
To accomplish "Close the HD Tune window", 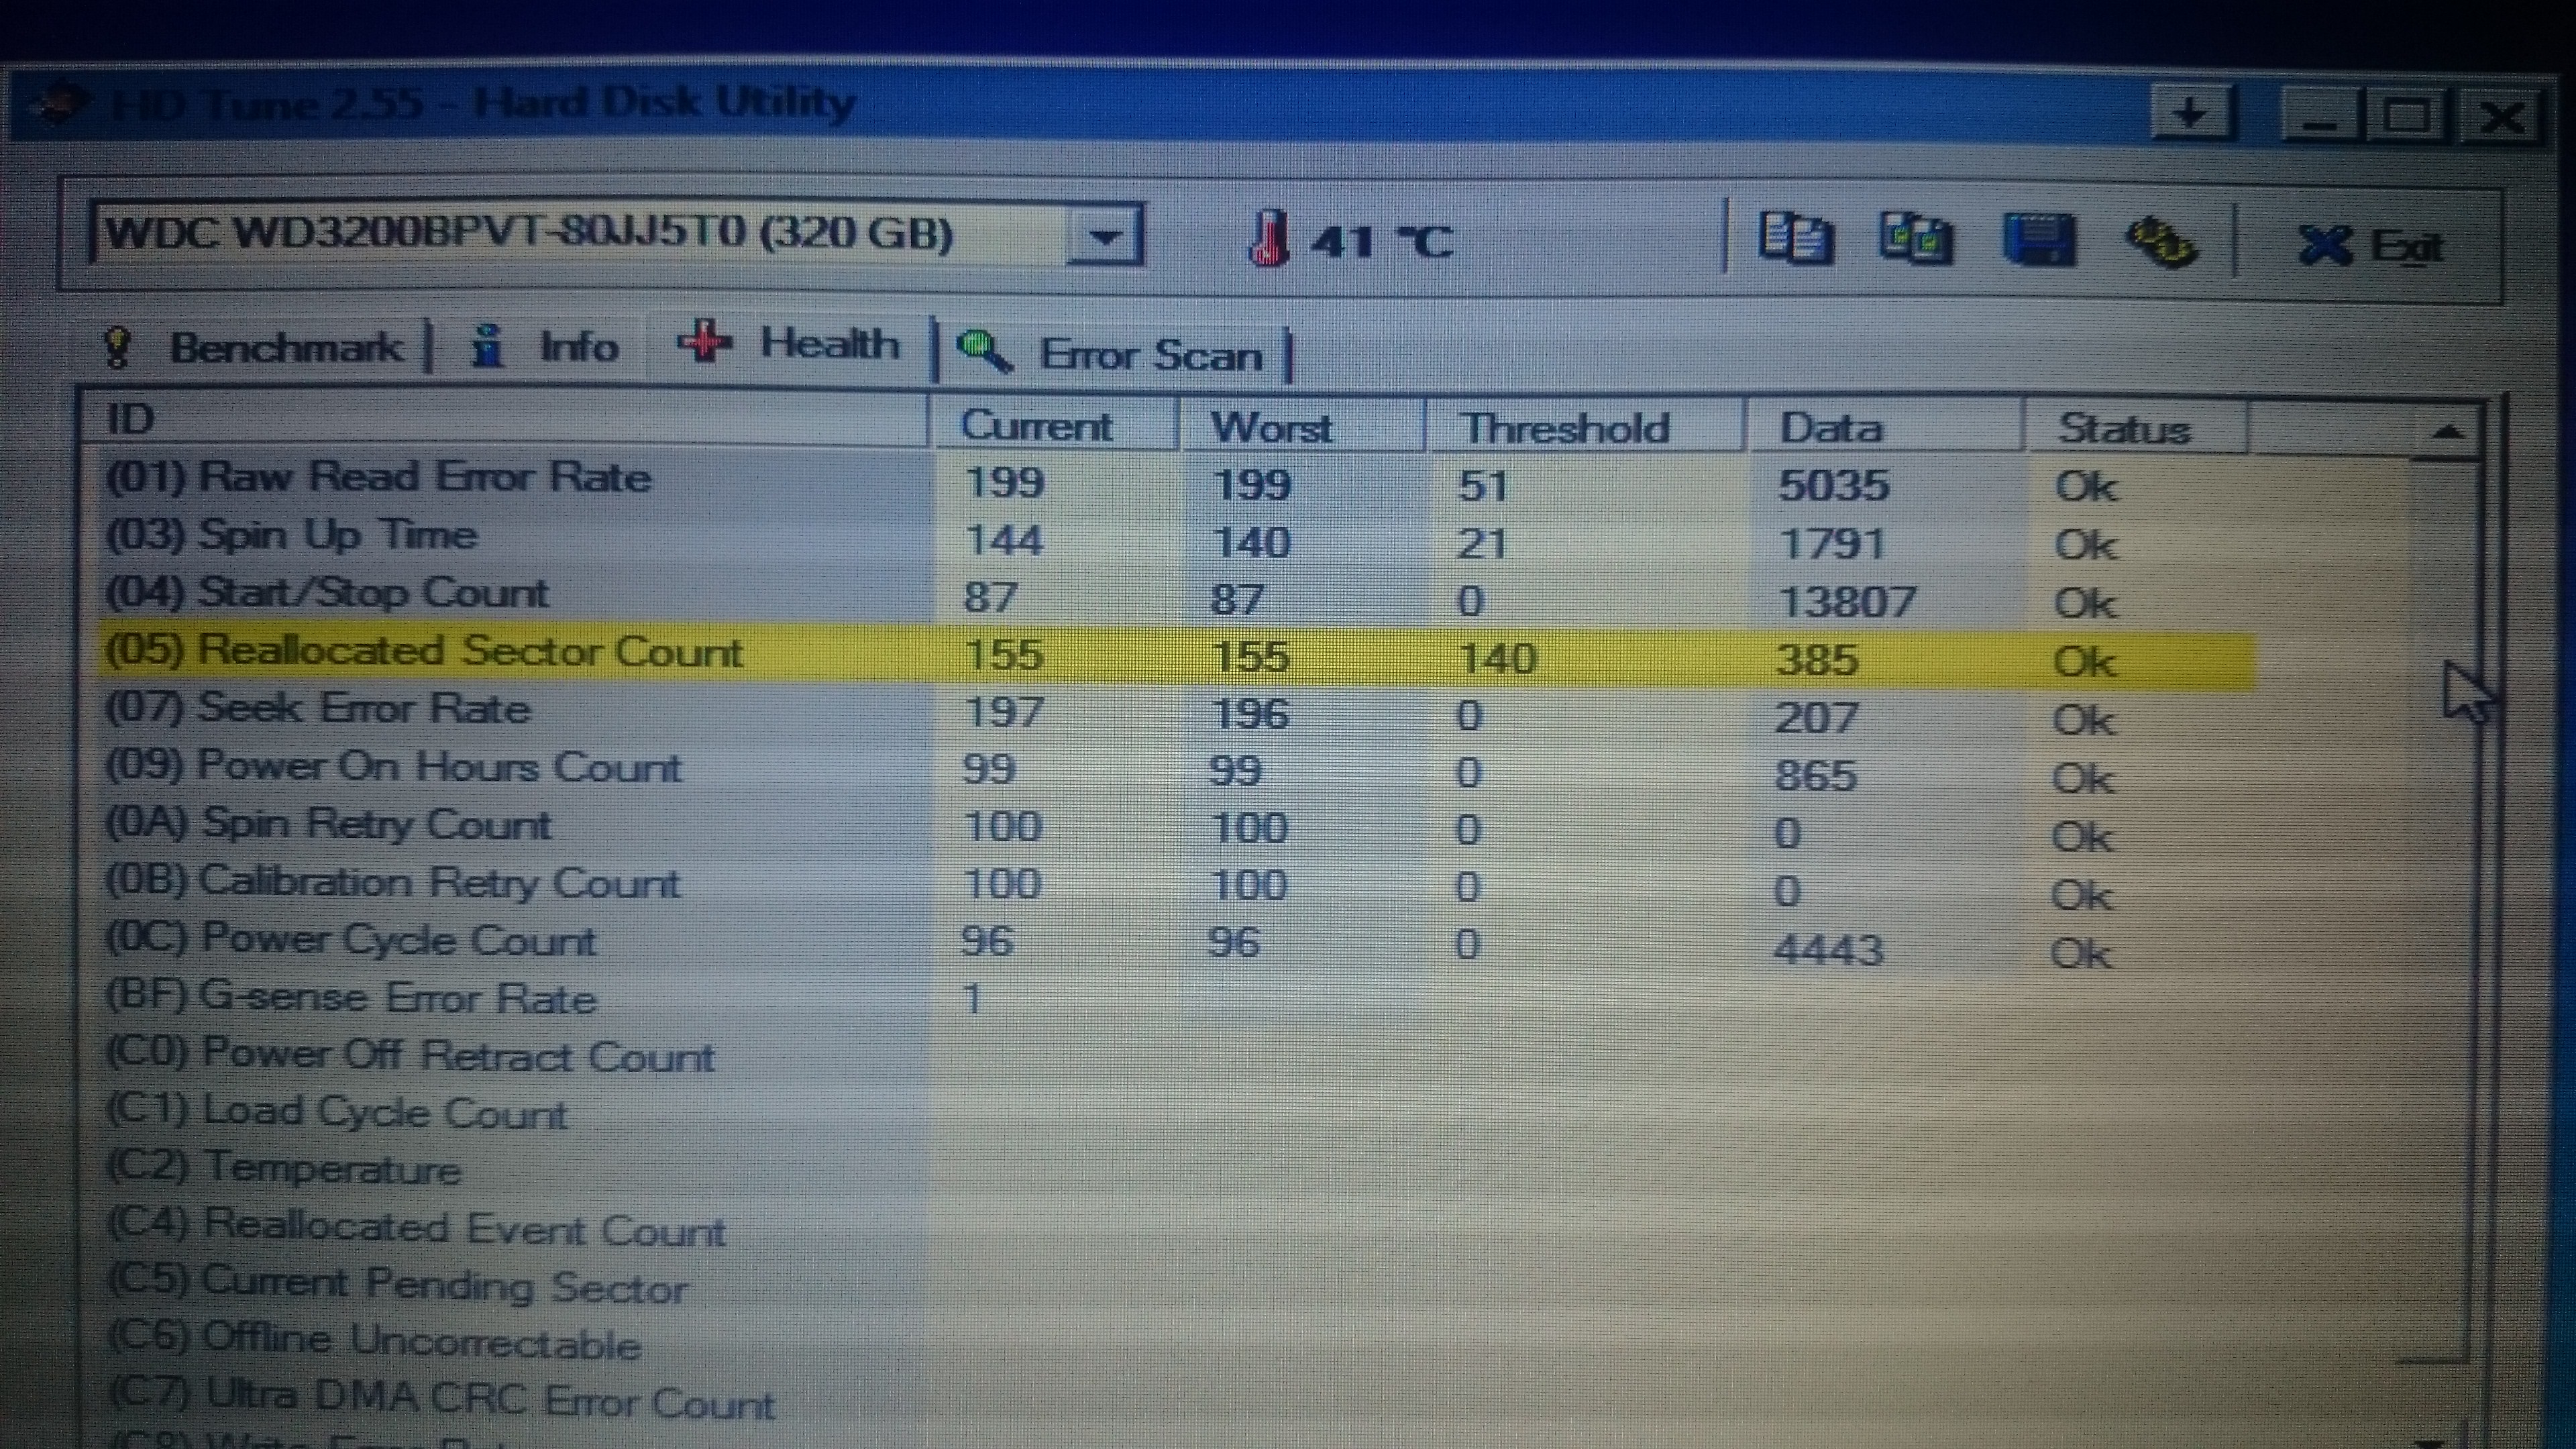I will 2501,119.
